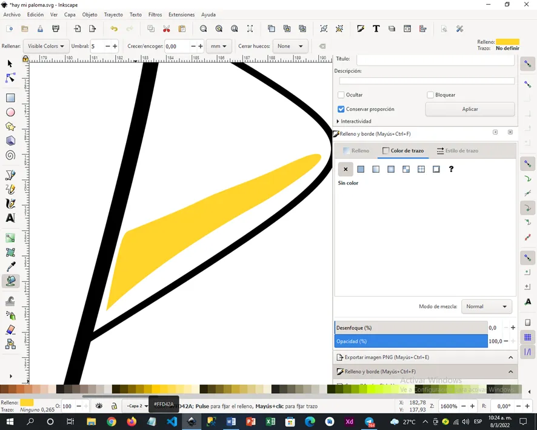This screenshot has height=430, width=537.
Task: Select the Pencil freehand tool
Action: pyautogui.click(x=10, y=189)
